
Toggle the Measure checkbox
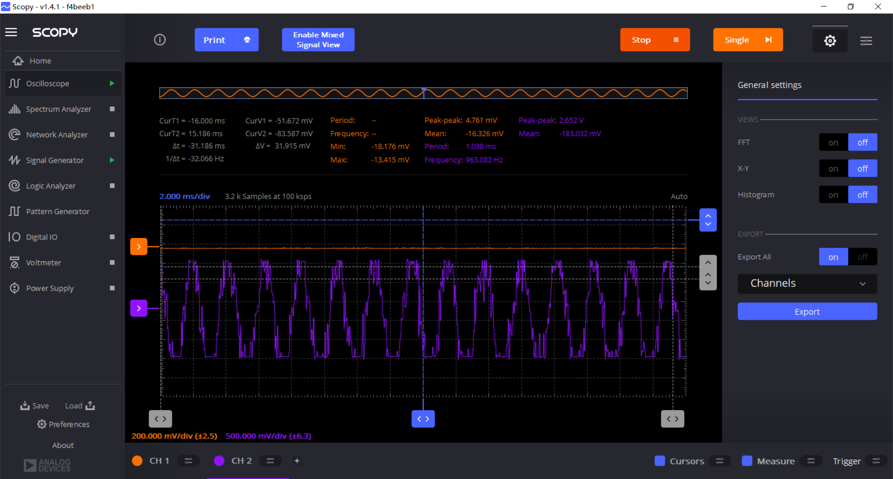[x=747, y=461]
